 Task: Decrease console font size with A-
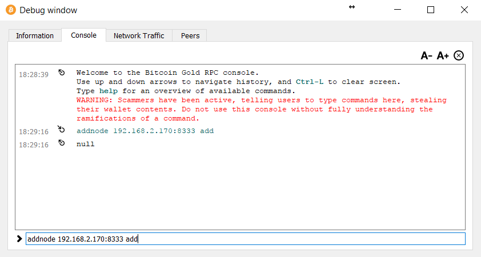tap(426, 56)
